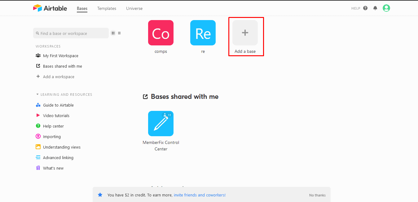Click the Airtable logo
Screen dimensions: 418x202
pos(50,8)
